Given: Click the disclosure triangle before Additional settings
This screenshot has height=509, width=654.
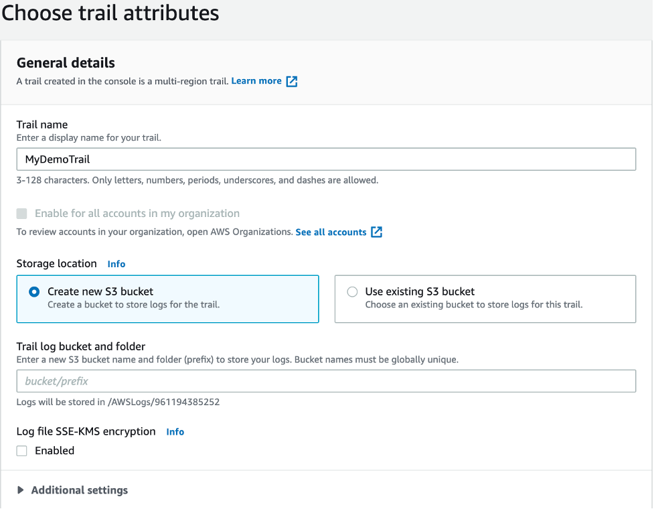Looking at the screenshot, I should 21,490.
